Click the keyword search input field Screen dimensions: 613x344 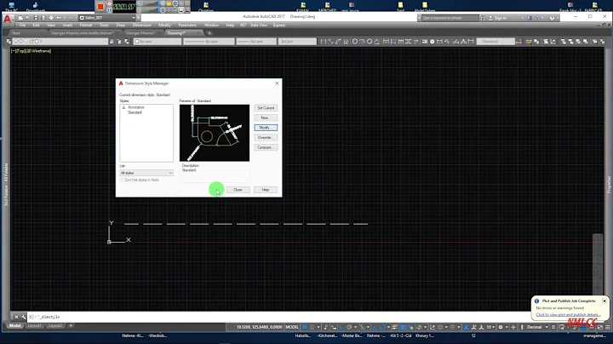[450, 18]
